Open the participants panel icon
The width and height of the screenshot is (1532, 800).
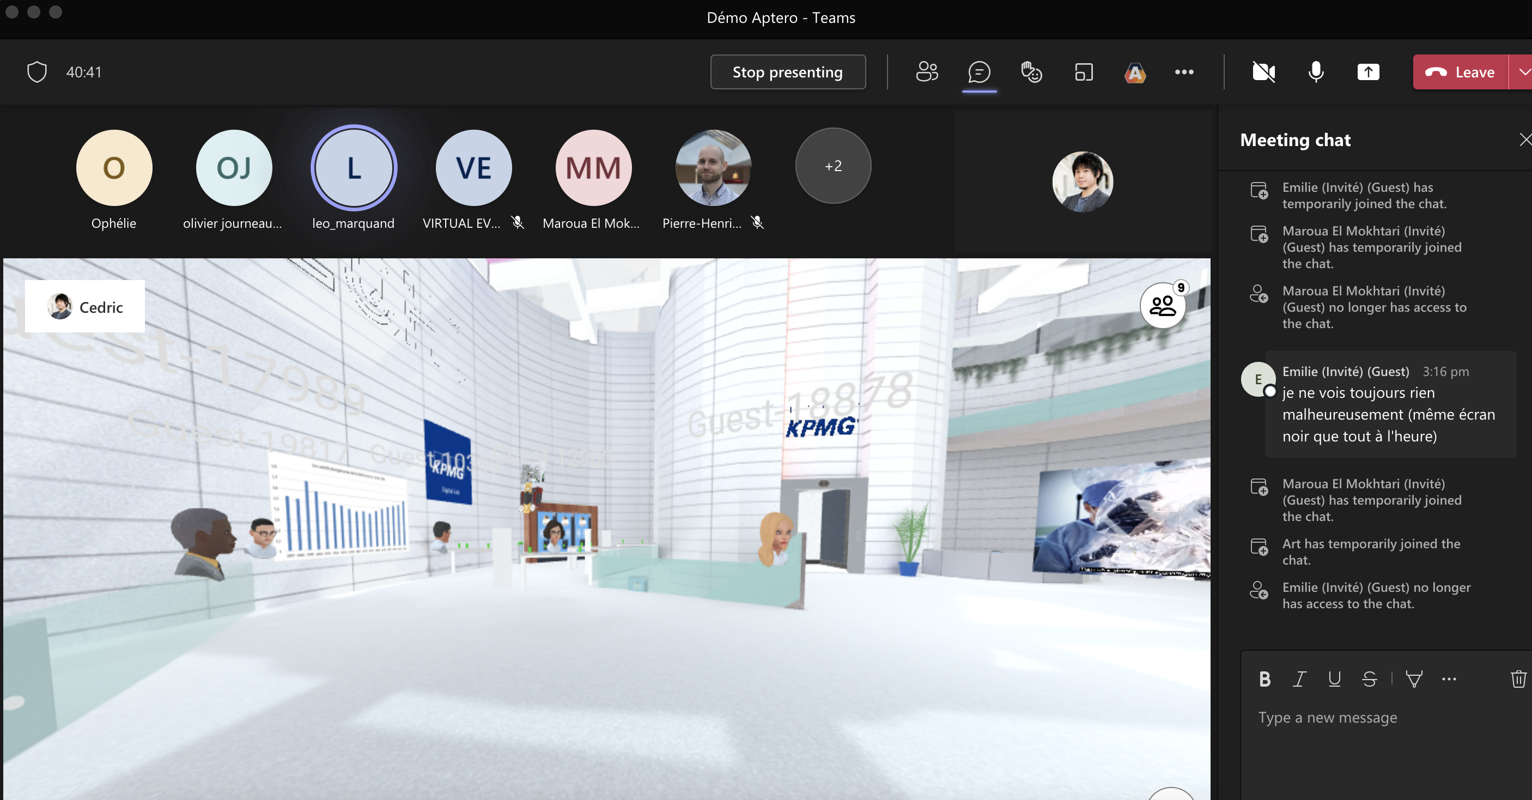(927, 72)
